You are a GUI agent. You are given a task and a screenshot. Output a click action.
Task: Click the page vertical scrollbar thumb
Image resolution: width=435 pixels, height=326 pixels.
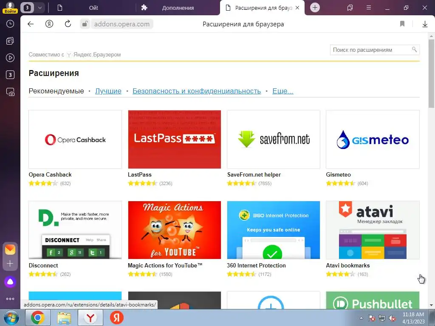pyautogui.click(x=431, y=73)
